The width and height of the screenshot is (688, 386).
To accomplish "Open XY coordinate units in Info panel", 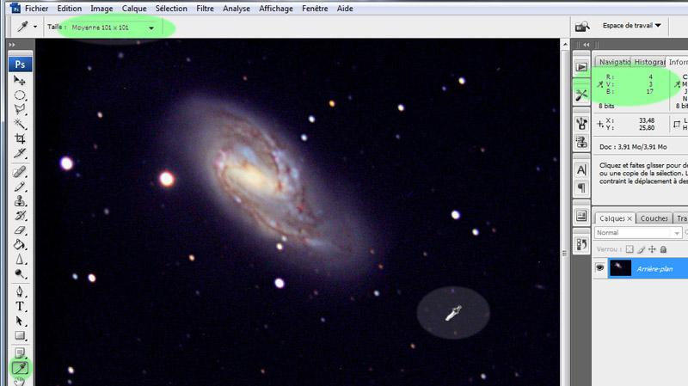I will point(600,124).
